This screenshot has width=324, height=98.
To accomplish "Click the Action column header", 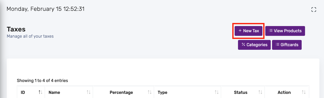I will click(x=287, y=92).
